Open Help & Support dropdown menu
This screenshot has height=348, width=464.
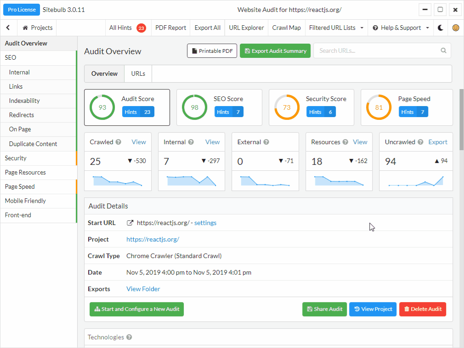click(401, 28)
